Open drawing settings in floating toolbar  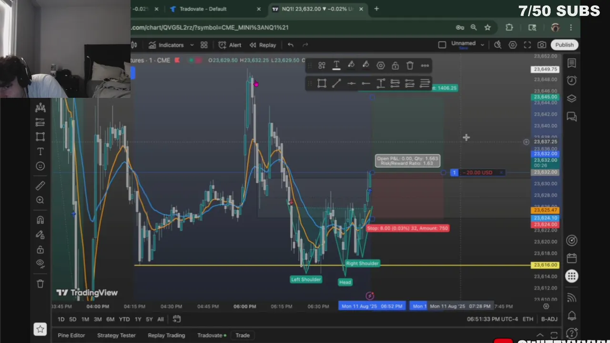pyautogui.click(x=380, y=66)
